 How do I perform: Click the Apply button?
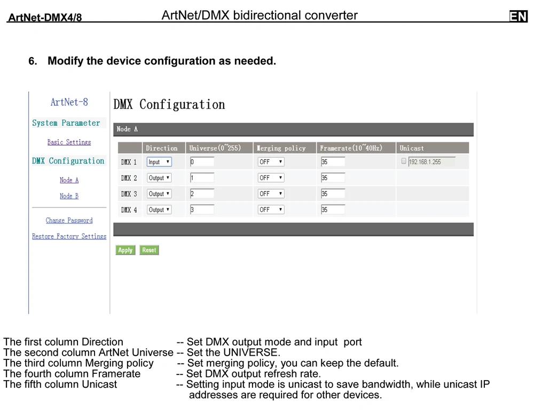click(125, 250)
